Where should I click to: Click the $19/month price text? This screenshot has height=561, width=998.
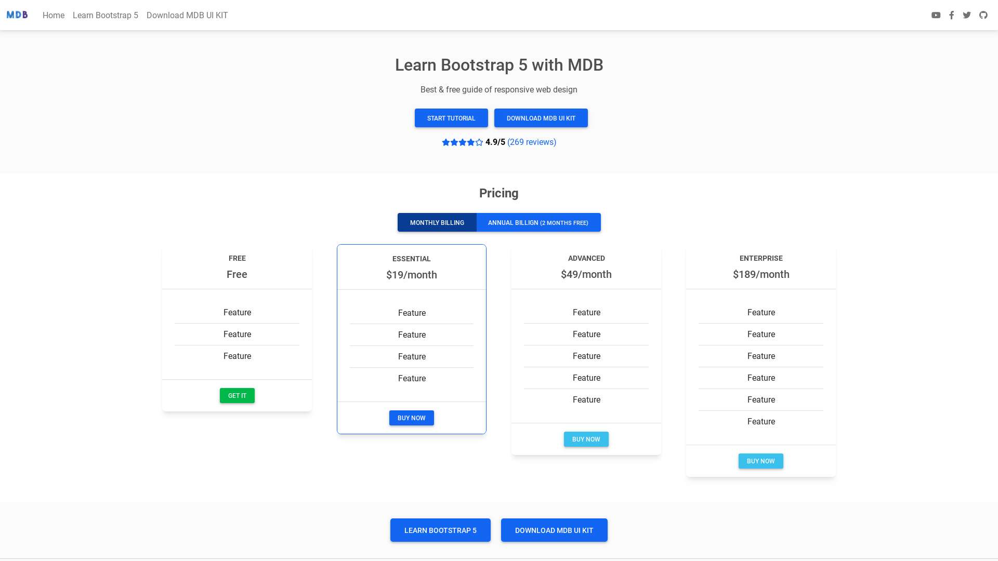[x=412, y=275]
